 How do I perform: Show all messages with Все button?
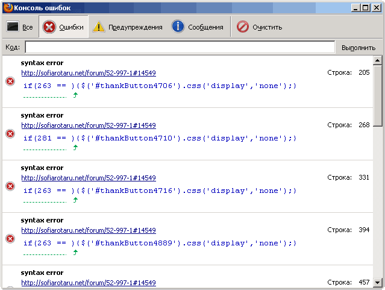[19, 27]
